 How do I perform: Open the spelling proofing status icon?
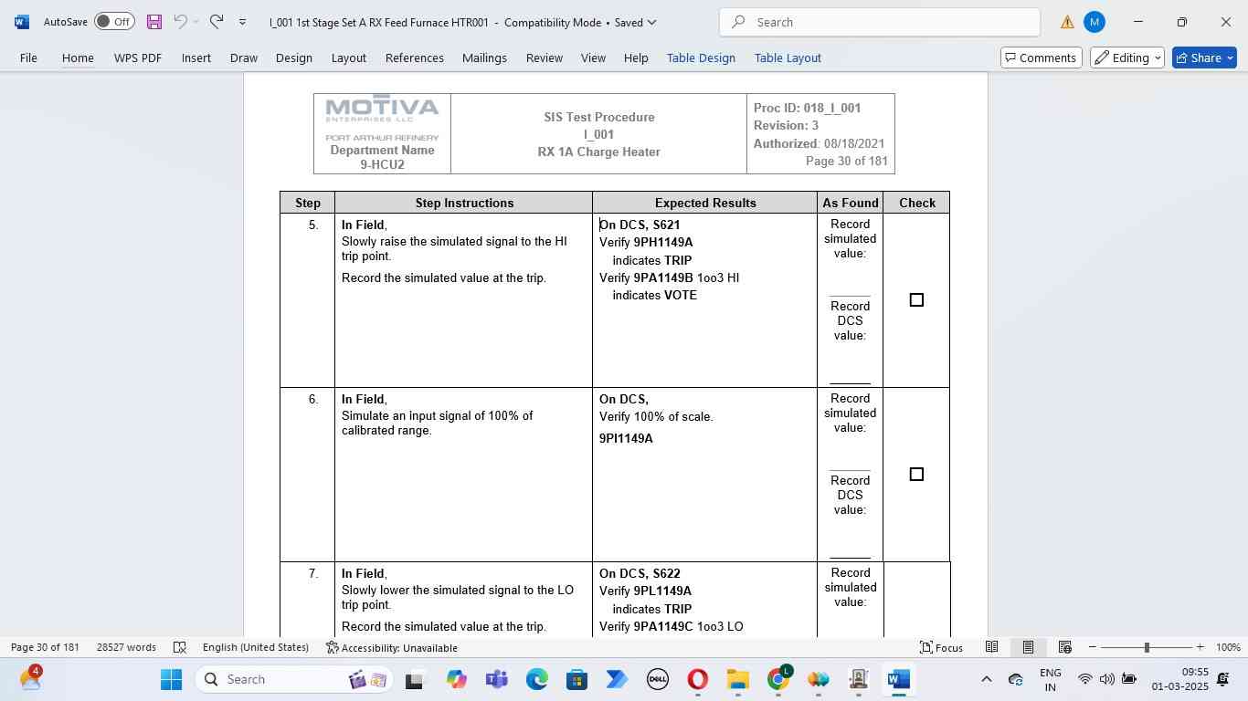180,647
